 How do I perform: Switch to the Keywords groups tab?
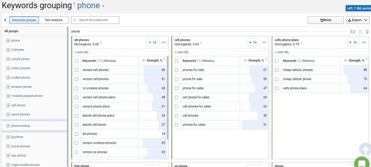click(x=24, y=20)
